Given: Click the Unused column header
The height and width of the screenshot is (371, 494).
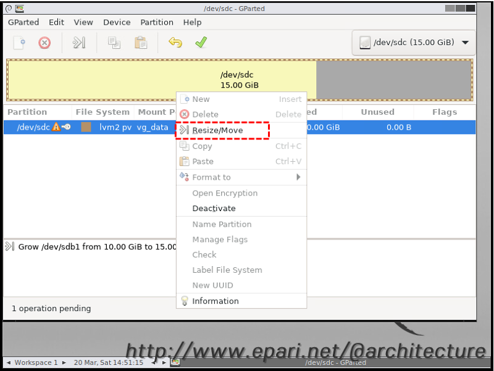Looking at the screenshot, I should pos(377,112).
